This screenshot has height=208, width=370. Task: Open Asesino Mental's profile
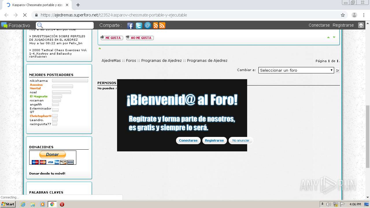(36, 87)
